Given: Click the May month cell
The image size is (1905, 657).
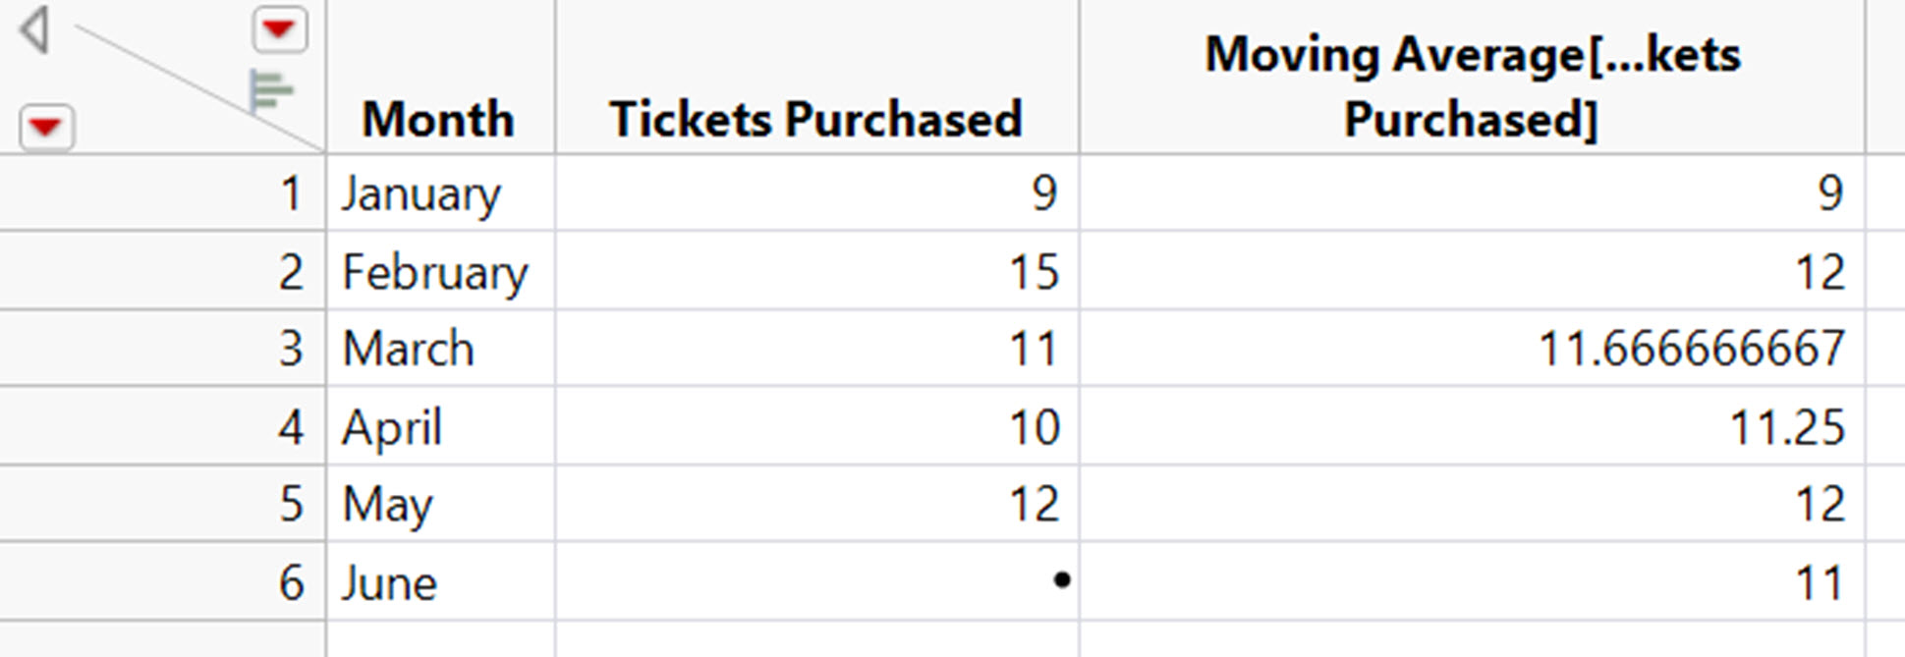Looking at the screenshot, I should [440, 504].
